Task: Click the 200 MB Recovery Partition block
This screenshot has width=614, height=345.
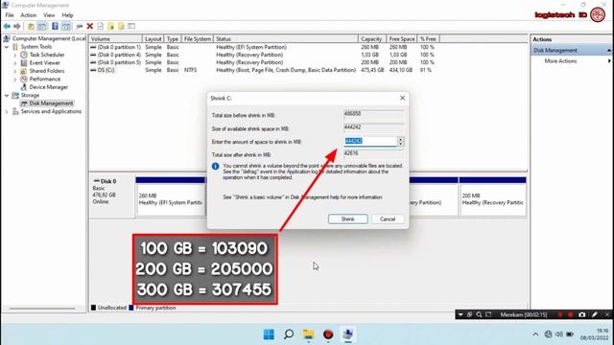Action: pos(492,196)
